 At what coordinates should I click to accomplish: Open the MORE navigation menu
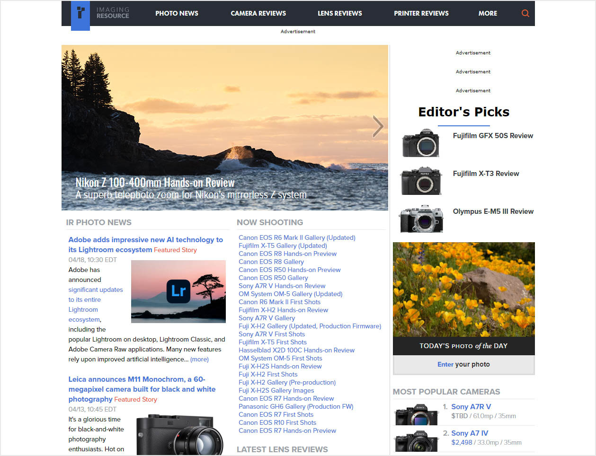point(488,13)
